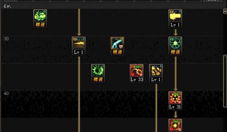
Task: Click the Lv 1 label under grenade skill
Action: click(x=156, y=80)
